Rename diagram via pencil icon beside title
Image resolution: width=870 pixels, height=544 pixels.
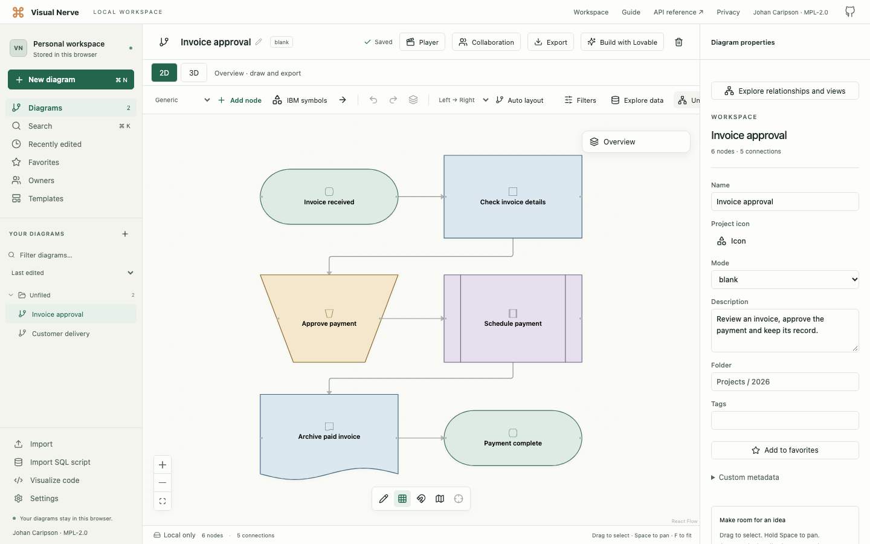click(259, 42)
